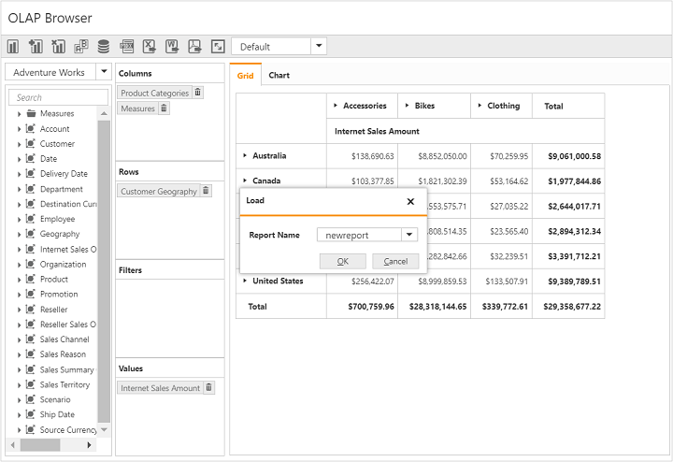
Task: Export the report to PDF
Action: [194, 47]
